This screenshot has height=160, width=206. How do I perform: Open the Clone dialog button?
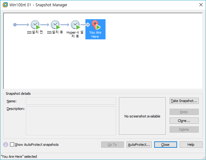[184, 121]
